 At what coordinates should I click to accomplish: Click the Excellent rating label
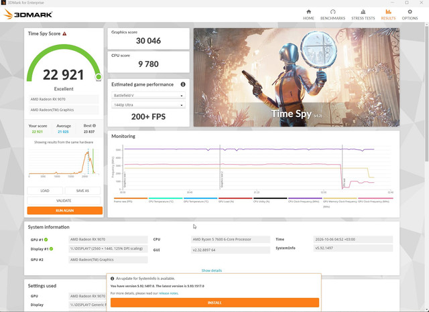[x=64, y=89]
